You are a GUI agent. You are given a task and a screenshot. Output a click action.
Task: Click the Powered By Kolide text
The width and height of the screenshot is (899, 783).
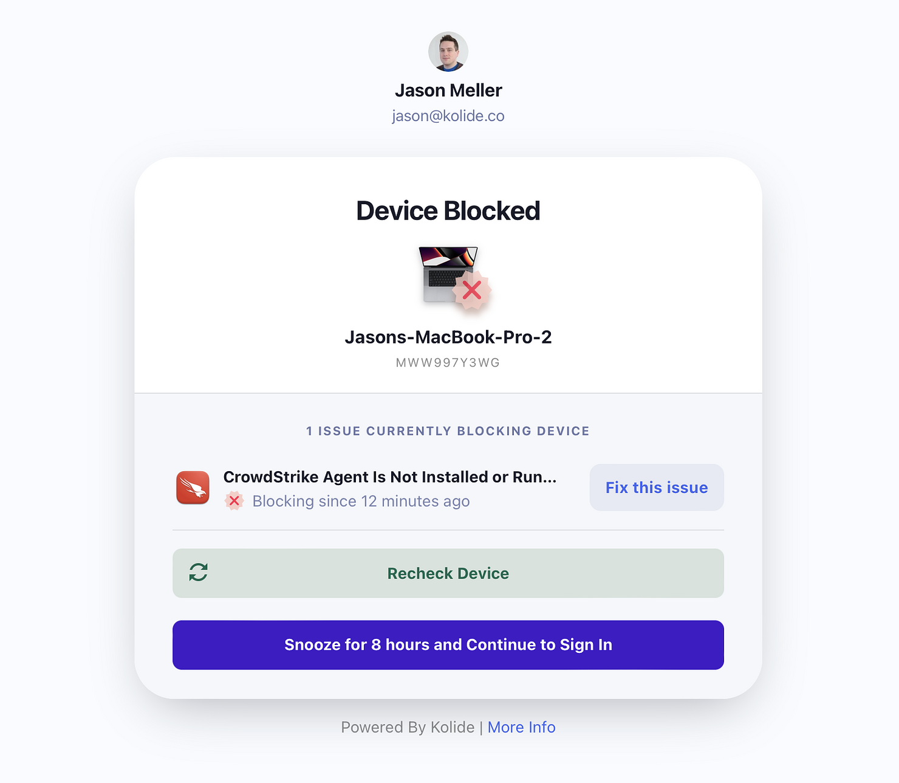[x=408, y=727]
